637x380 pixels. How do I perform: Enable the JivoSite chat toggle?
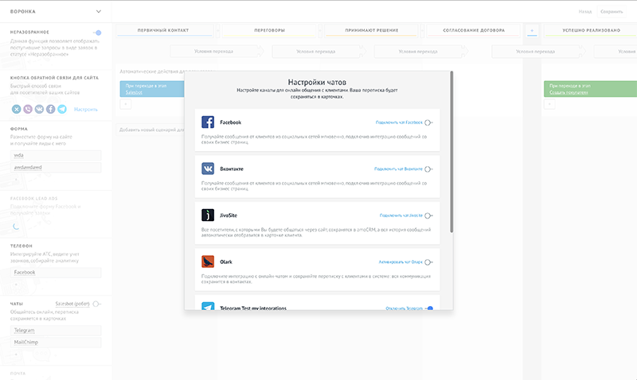[428, 215]
